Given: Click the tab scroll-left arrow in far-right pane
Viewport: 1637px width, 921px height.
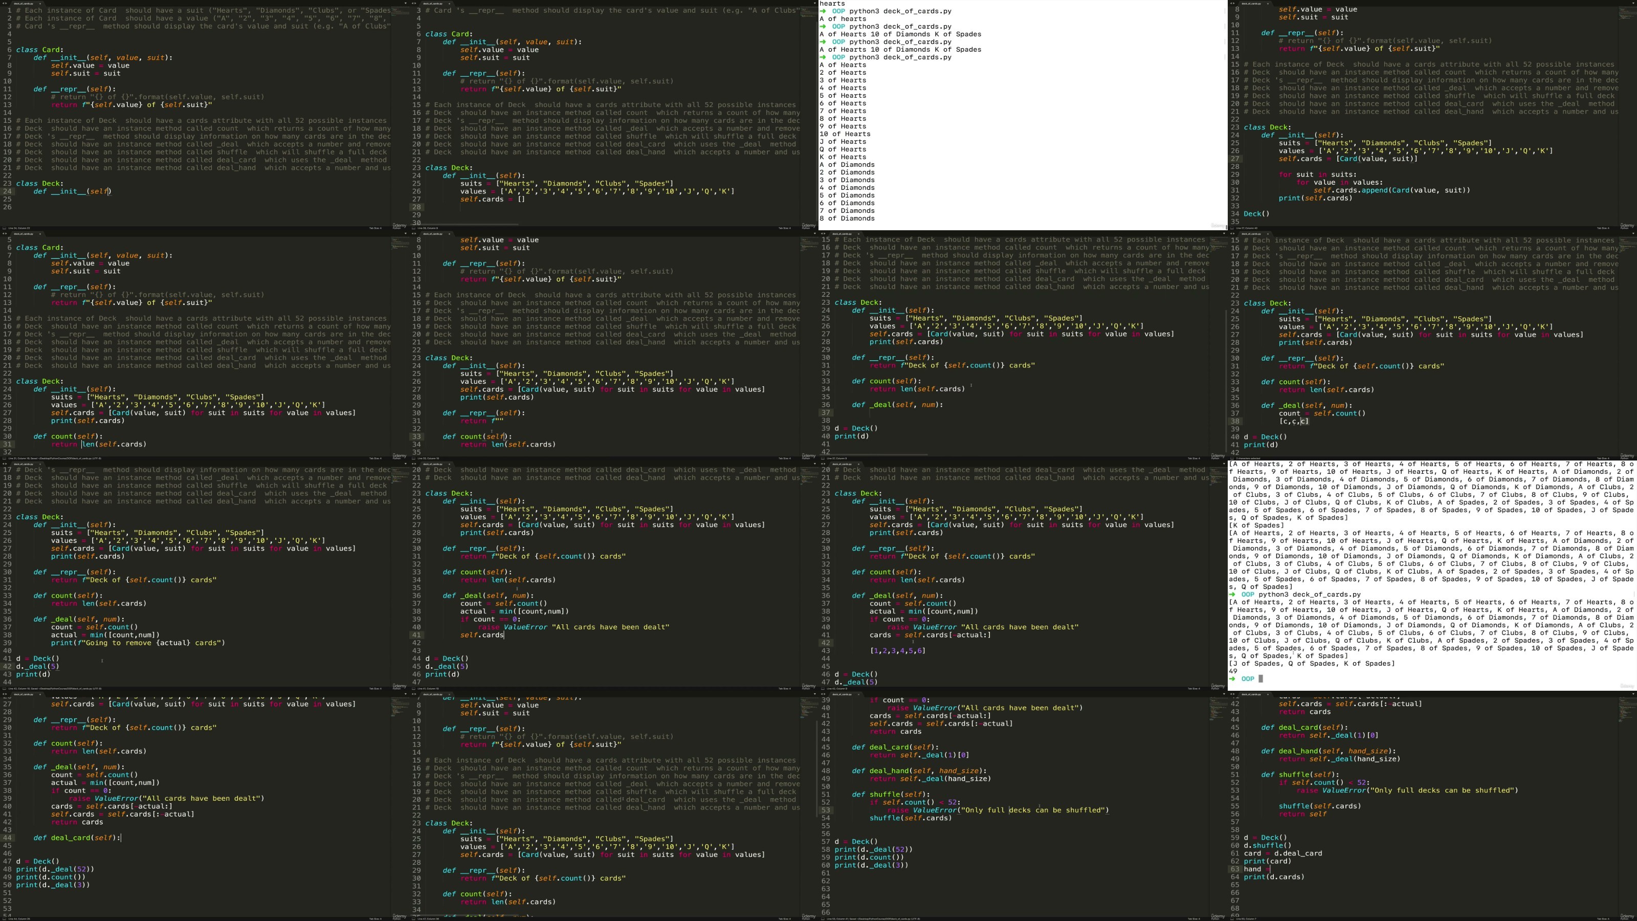Looking at the screenshot, I should [x=1232, y=3].
